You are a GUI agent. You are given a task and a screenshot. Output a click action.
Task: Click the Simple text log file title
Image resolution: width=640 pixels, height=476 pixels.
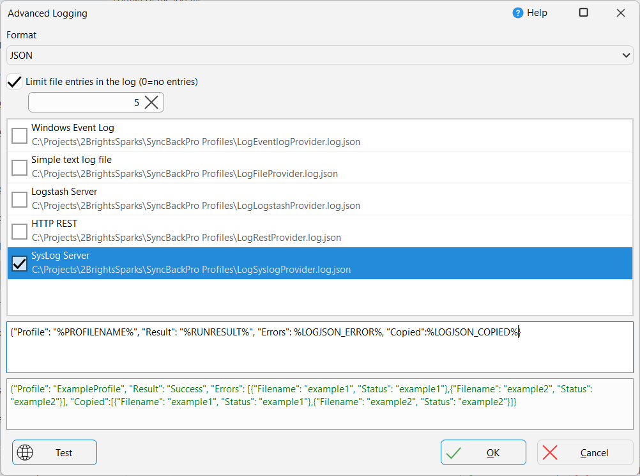[x=72, y=160]
